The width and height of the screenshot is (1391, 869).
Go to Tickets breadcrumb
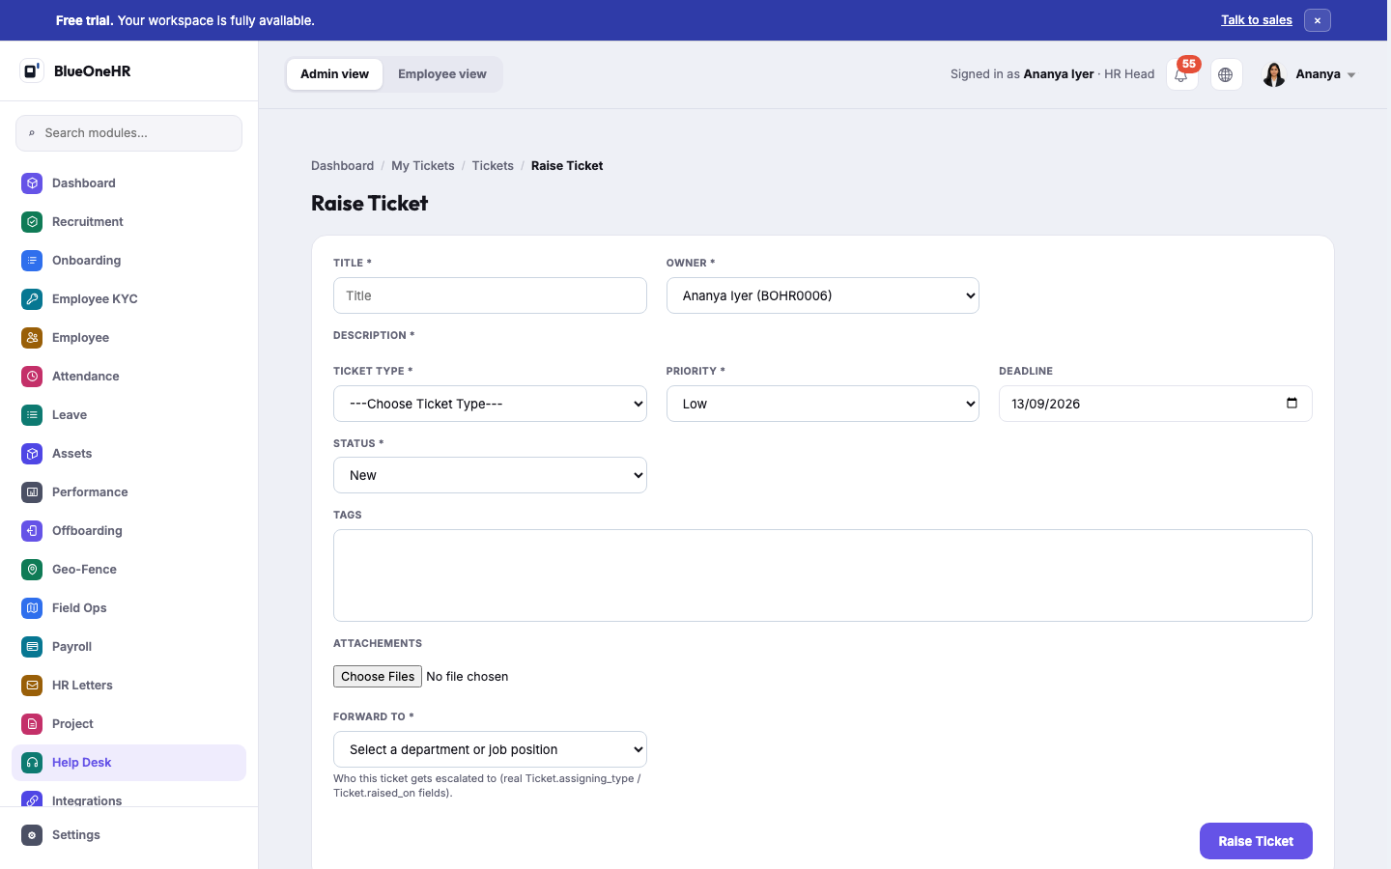(x=493, y=166)
